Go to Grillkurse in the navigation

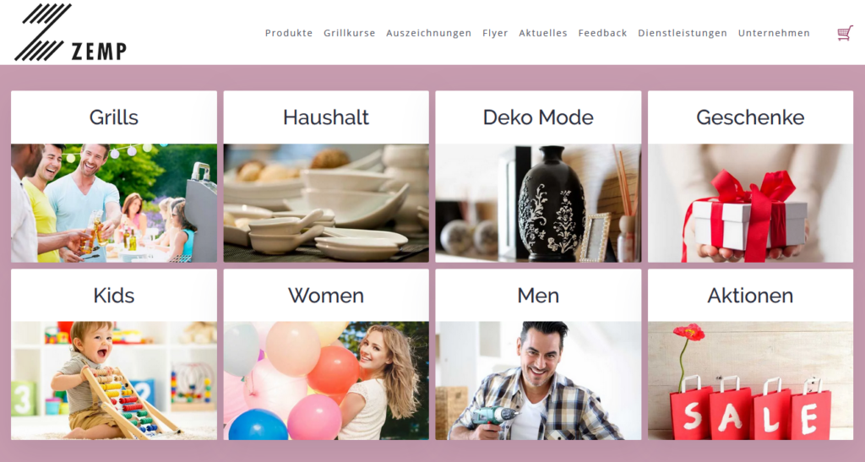tap(349, 33)
